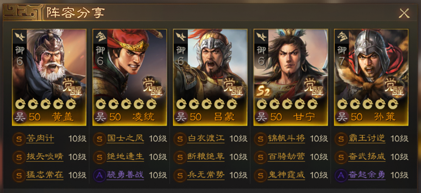Select the 白衣渡江 skill

[x=206, y=139]
